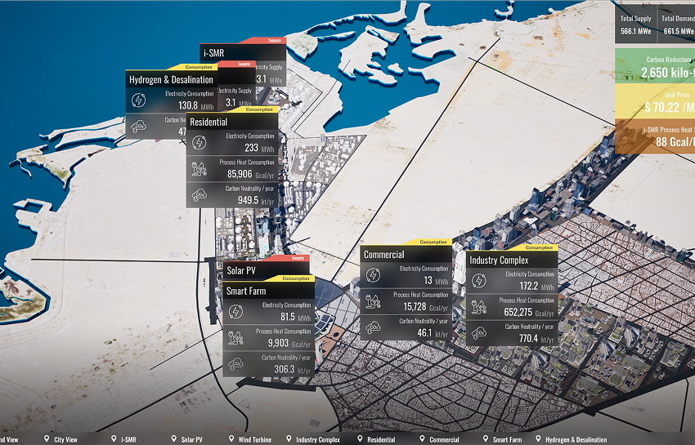Click Commercial electricity lightning icon
This screenshot has height=445, width=695.
373,274
